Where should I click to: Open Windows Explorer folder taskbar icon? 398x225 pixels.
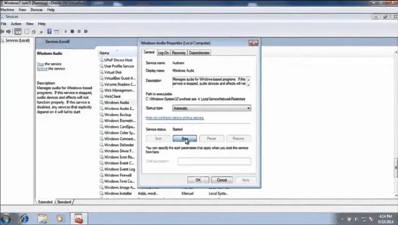coord(42,219)
